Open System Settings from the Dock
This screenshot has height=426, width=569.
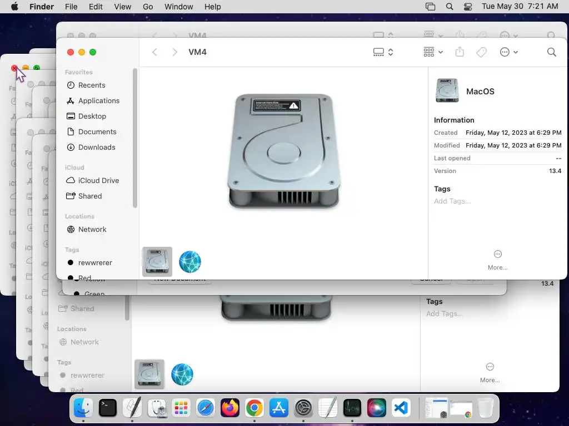pyautogui.click(x=303, y=408)
